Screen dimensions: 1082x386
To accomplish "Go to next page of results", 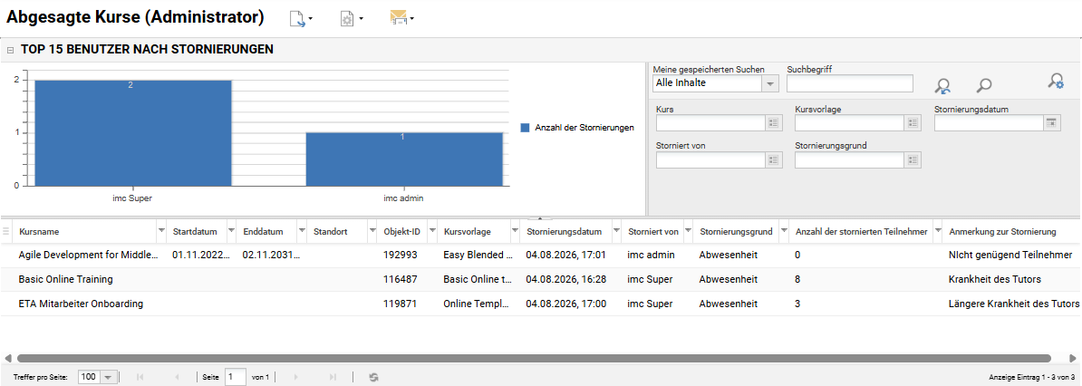I will pyautogui.click(x=296, y=377).
